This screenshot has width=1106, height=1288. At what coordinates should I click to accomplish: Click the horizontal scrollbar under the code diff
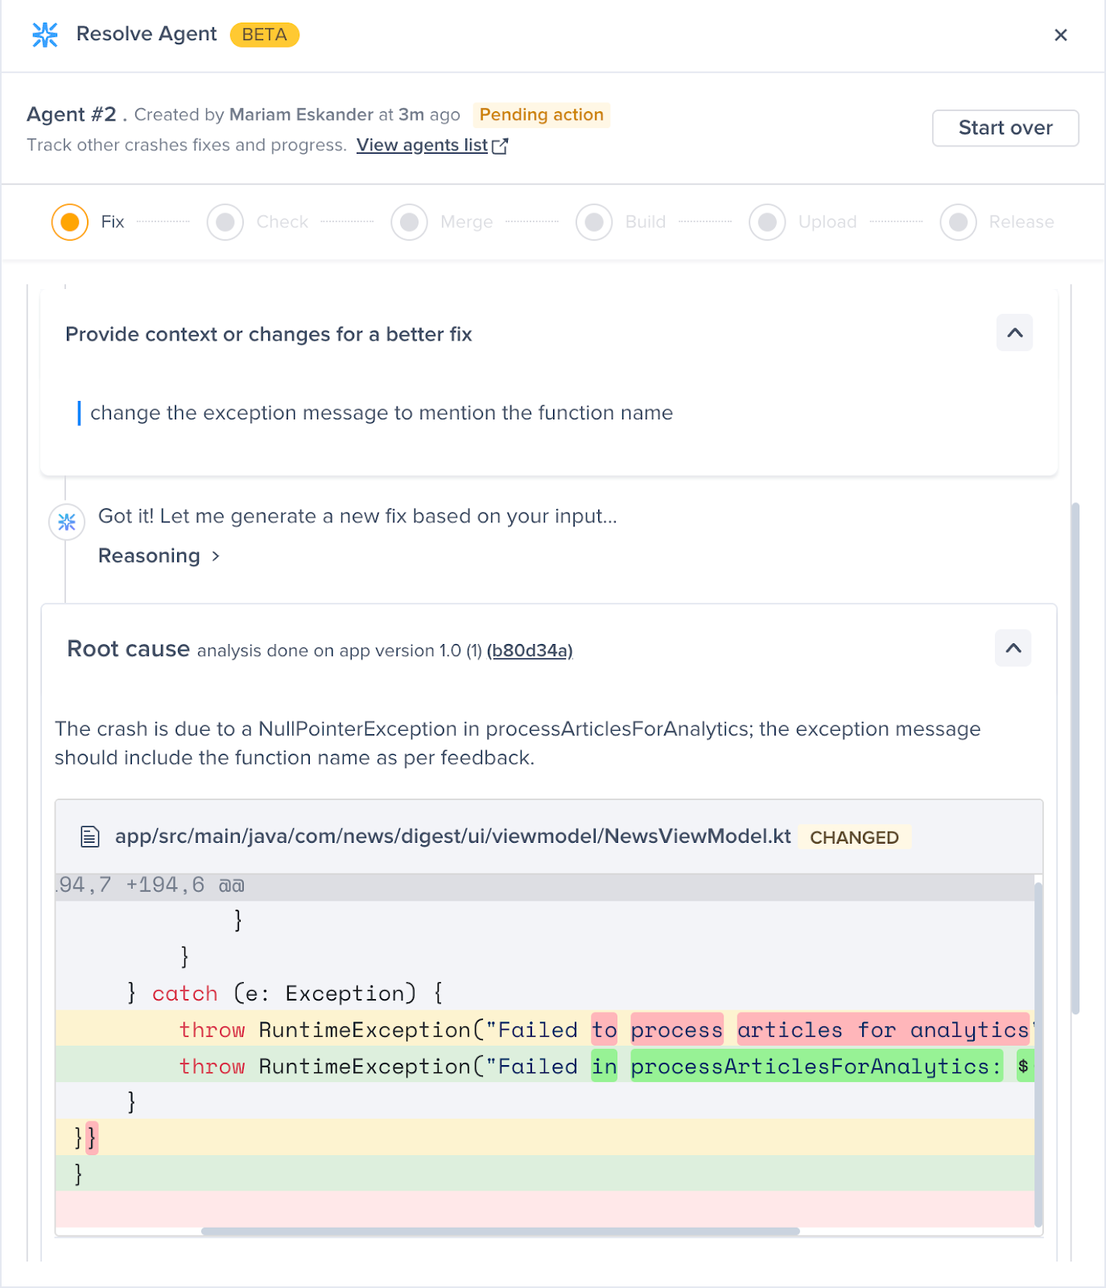[499, 1231]
